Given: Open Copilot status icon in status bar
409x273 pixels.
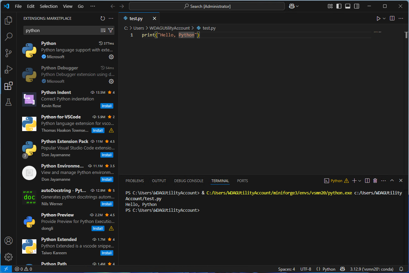Looking at the screenshot, I should (343, 269).
